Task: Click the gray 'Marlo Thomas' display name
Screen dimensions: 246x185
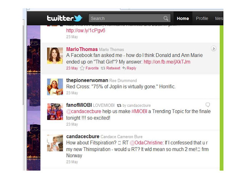Action: click(x=111, y=50)
